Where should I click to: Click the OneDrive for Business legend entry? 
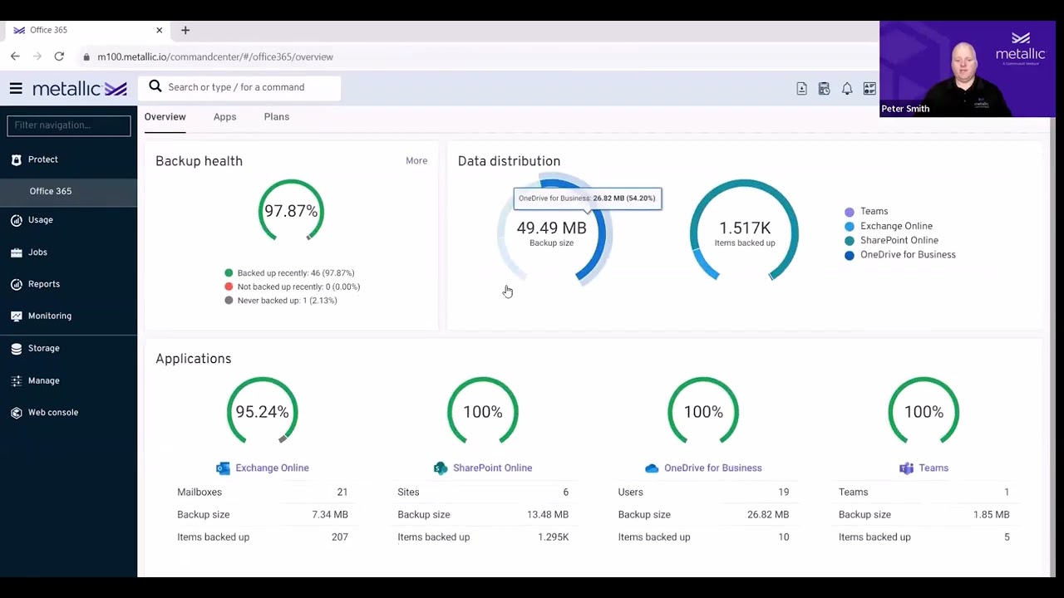[900, 255]
